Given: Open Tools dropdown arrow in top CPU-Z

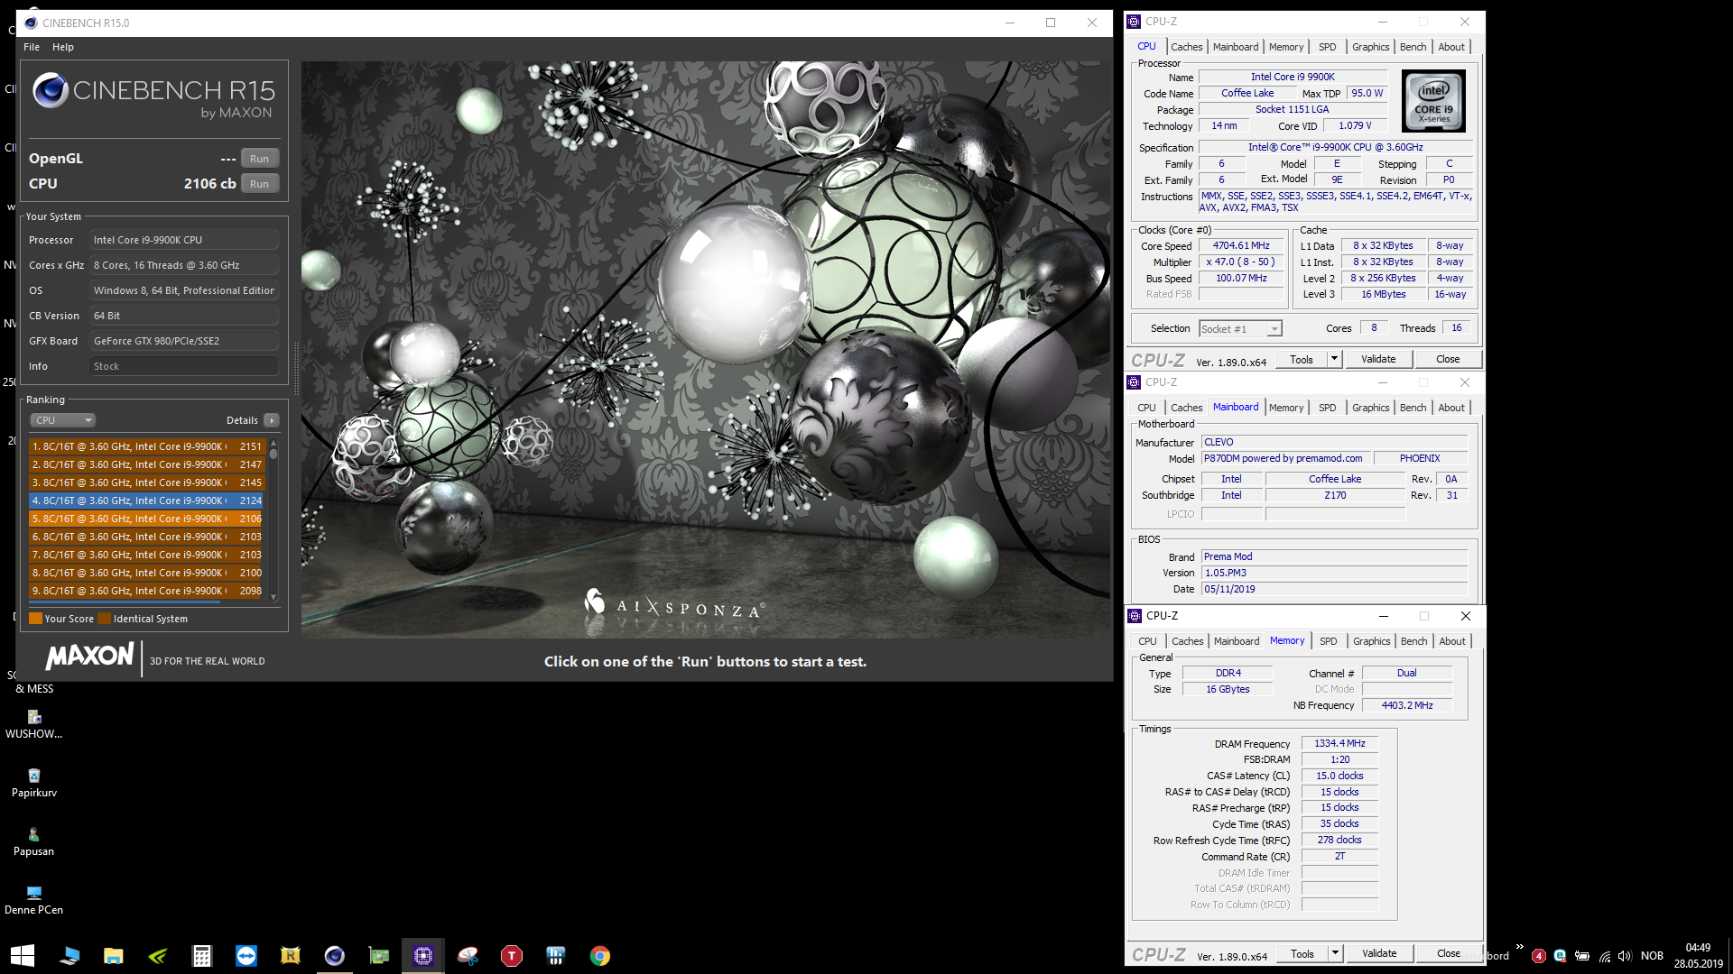Looking at the screenshot, I should click(x=1334, y=359).
